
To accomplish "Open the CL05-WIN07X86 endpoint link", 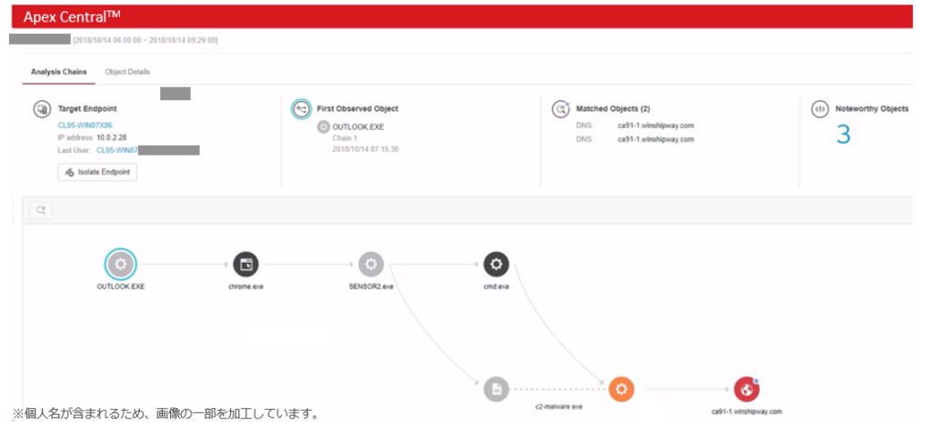I will pos(85,125).
